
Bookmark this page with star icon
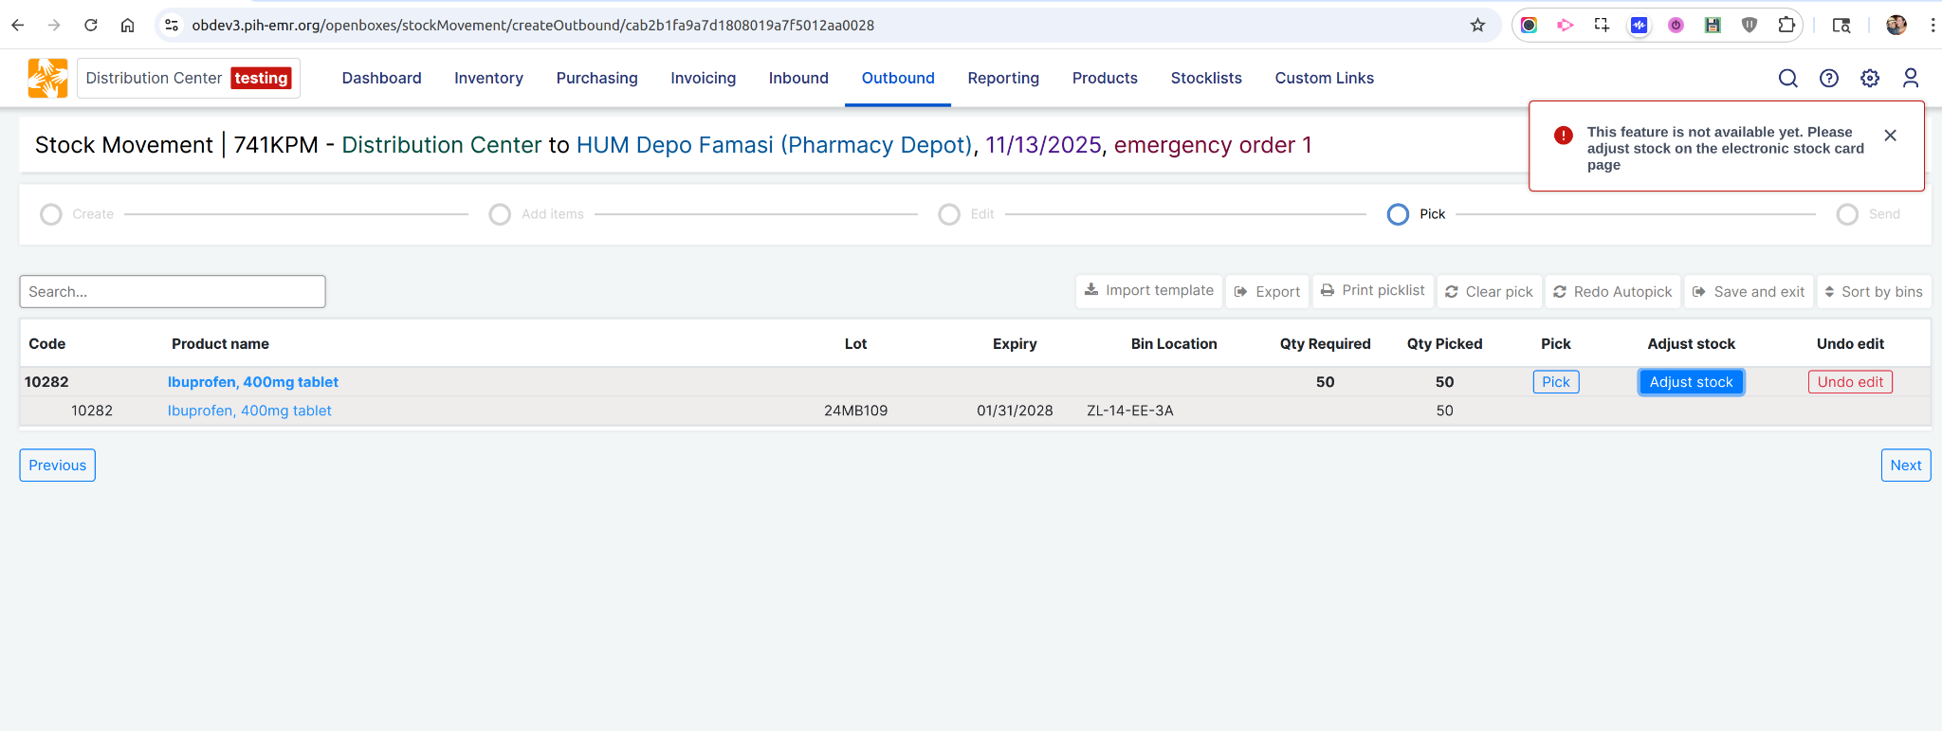point(1477,26)
